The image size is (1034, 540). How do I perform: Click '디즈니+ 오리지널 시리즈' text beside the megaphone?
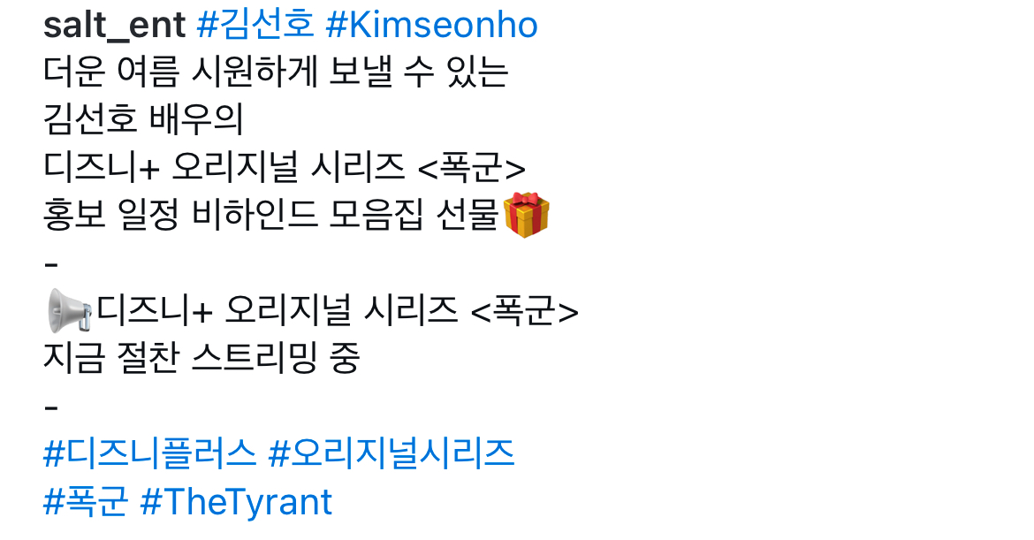click(277, 310)
